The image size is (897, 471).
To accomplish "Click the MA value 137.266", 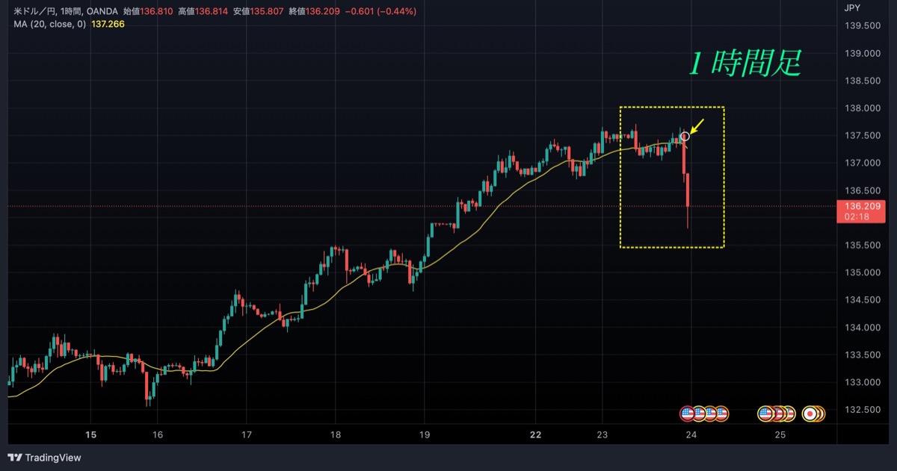I will click(x=108, y=24).
